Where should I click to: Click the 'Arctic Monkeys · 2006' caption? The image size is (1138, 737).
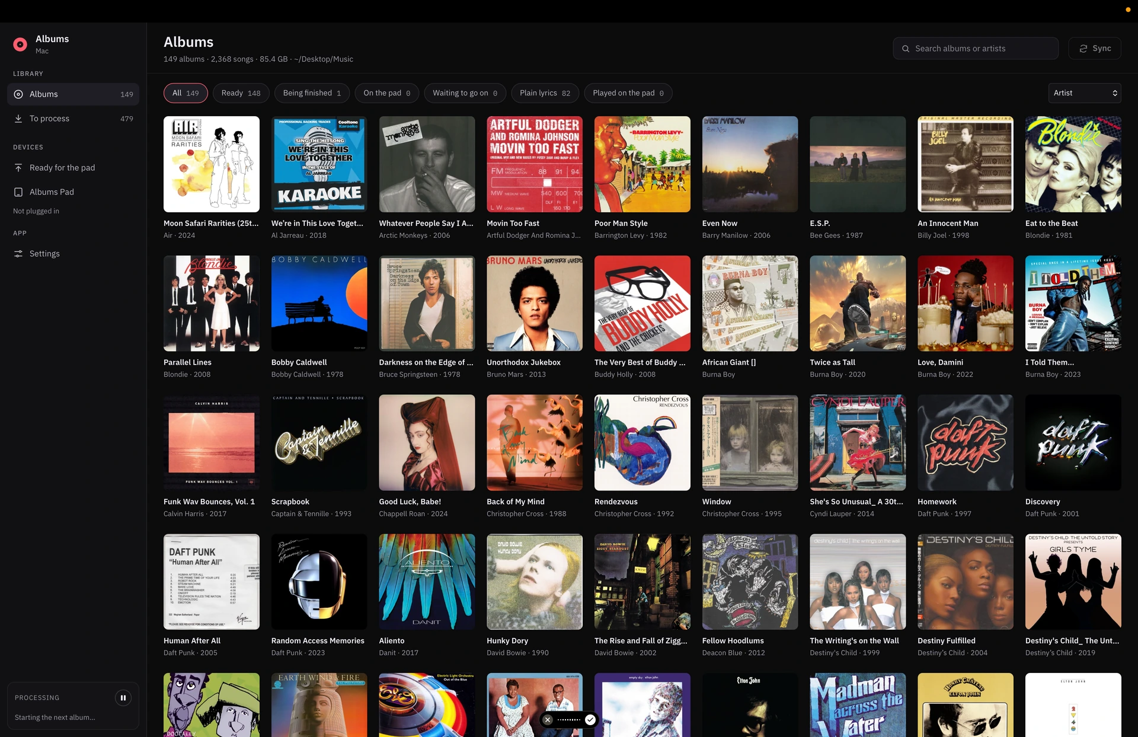coord(414,235)
